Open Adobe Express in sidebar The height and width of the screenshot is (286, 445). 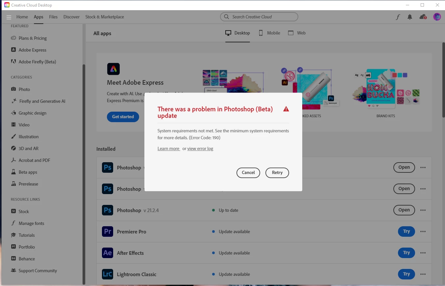click(29, 50)
